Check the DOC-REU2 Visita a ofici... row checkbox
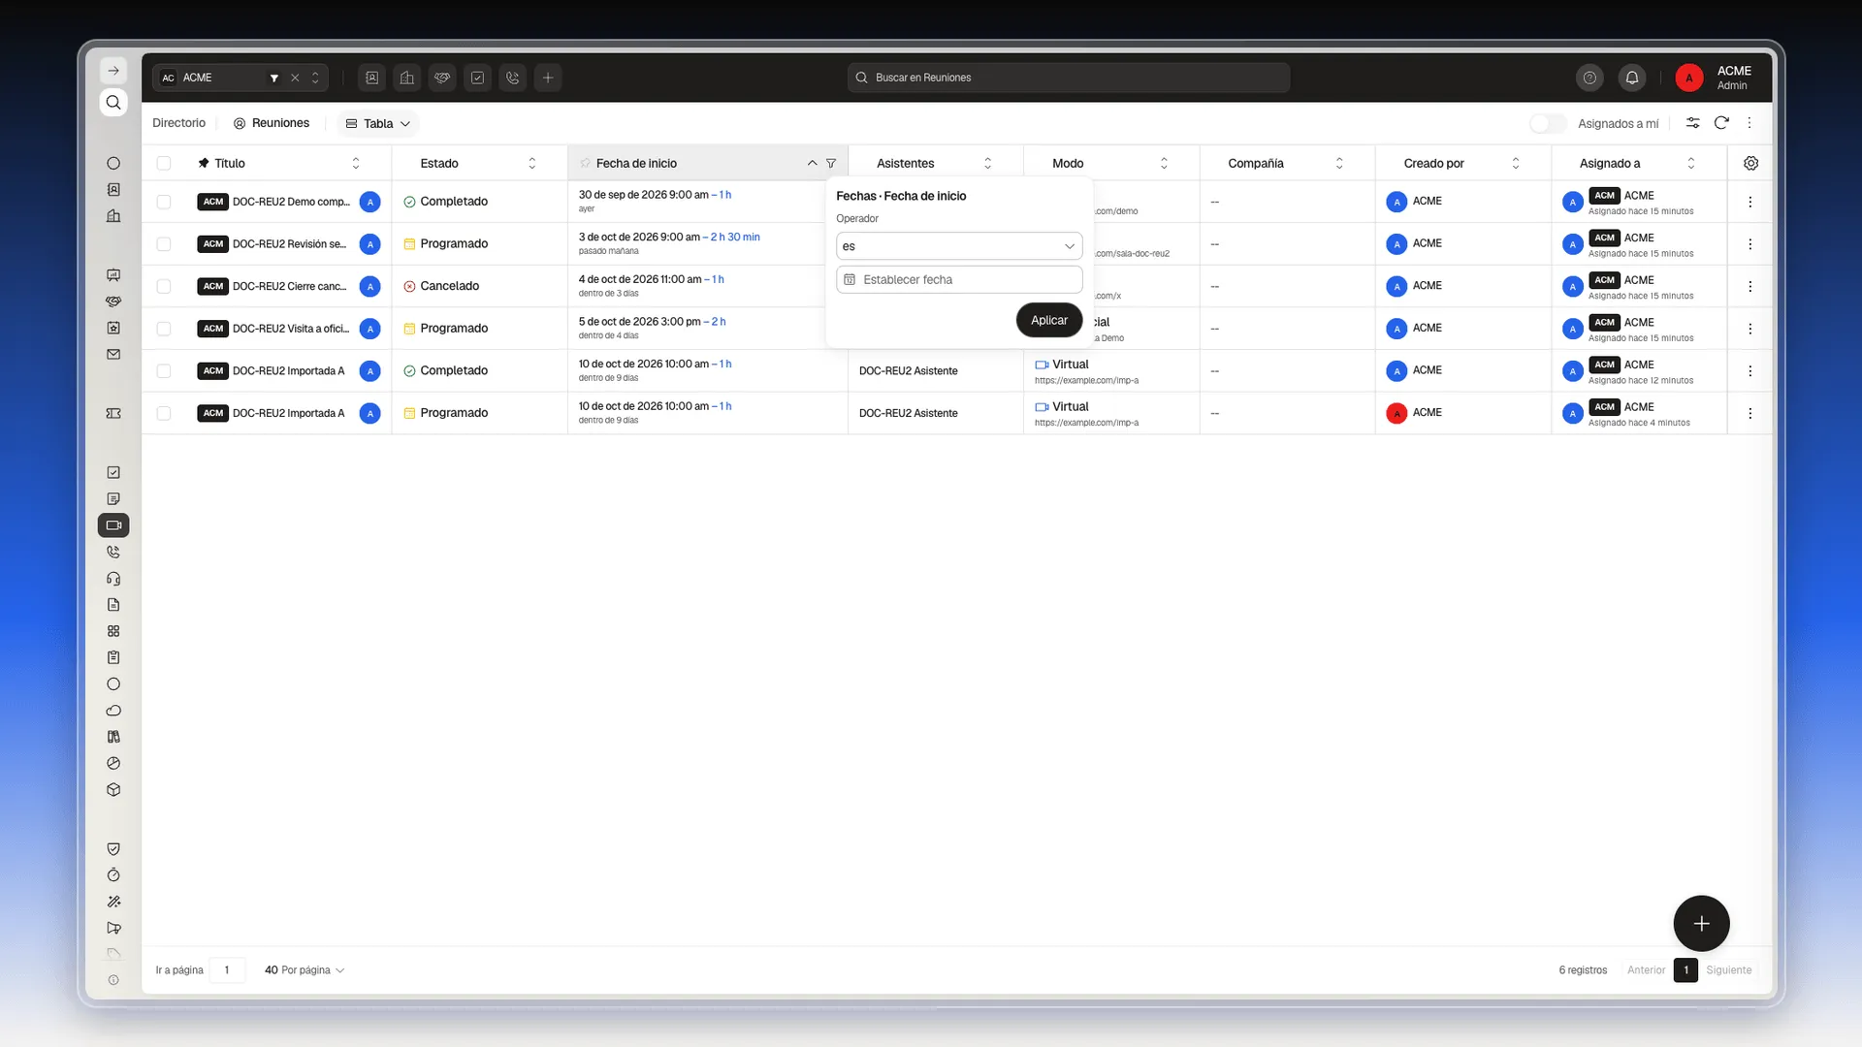The image size is (1862, 1047). [x=164, y=329]
